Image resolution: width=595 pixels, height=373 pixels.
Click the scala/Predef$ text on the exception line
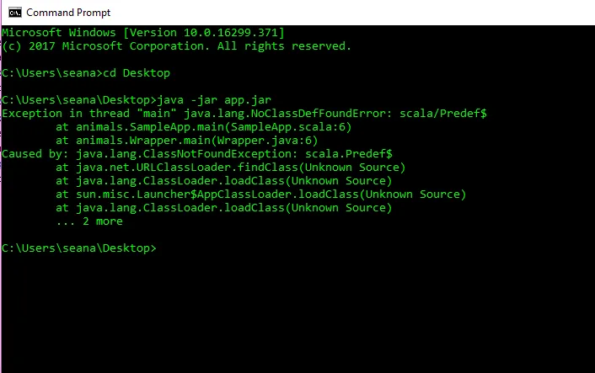click(442, 114)
